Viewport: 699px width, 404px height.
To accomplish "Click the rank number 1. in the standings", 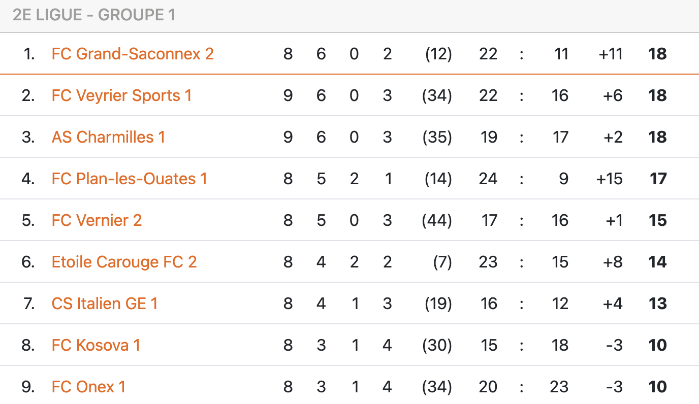I will click(29, 54).
